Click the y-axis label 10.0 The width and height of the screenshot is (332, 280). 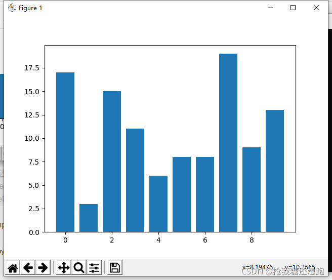coord(32,139)
